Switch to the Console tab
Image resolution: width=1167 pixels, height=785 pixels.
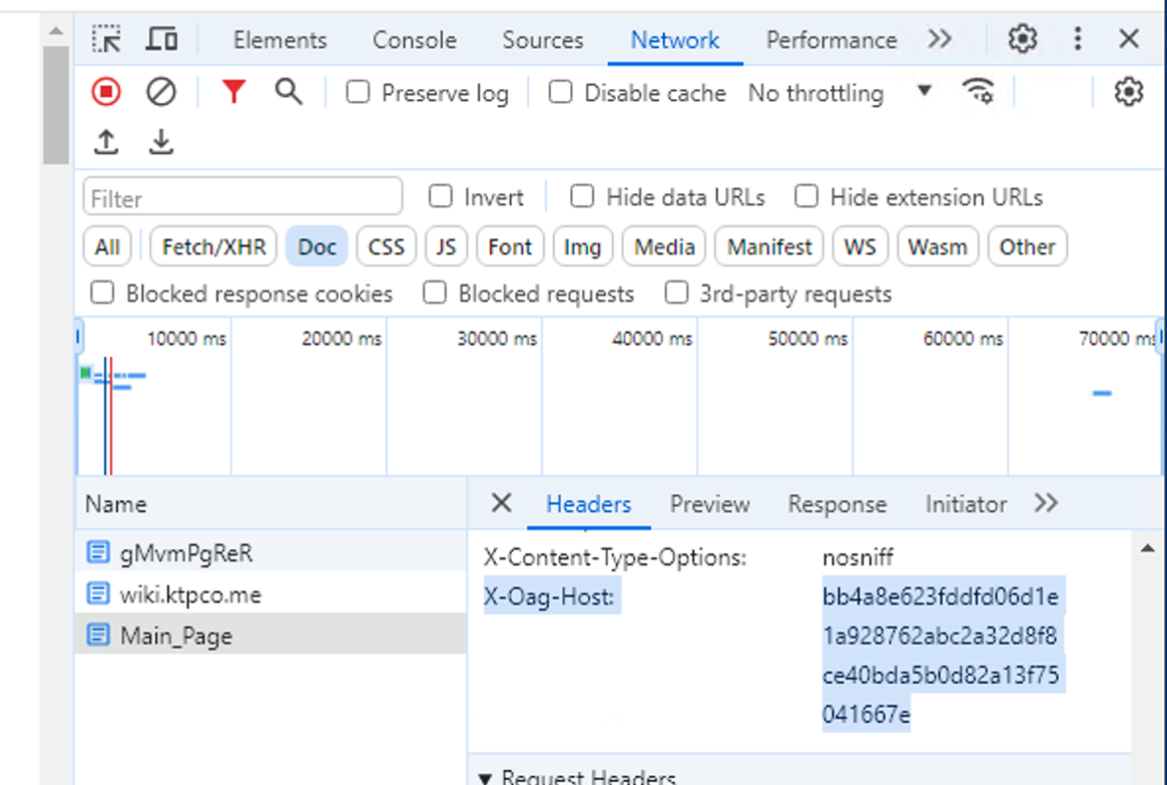coord(414,40)
